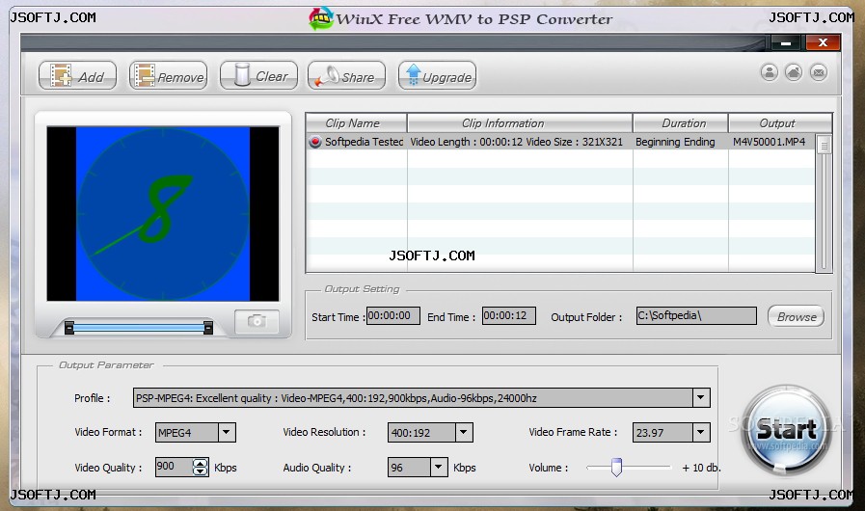
Task: Adjust Video Quality spinner arrows
Action: point(201,468)
